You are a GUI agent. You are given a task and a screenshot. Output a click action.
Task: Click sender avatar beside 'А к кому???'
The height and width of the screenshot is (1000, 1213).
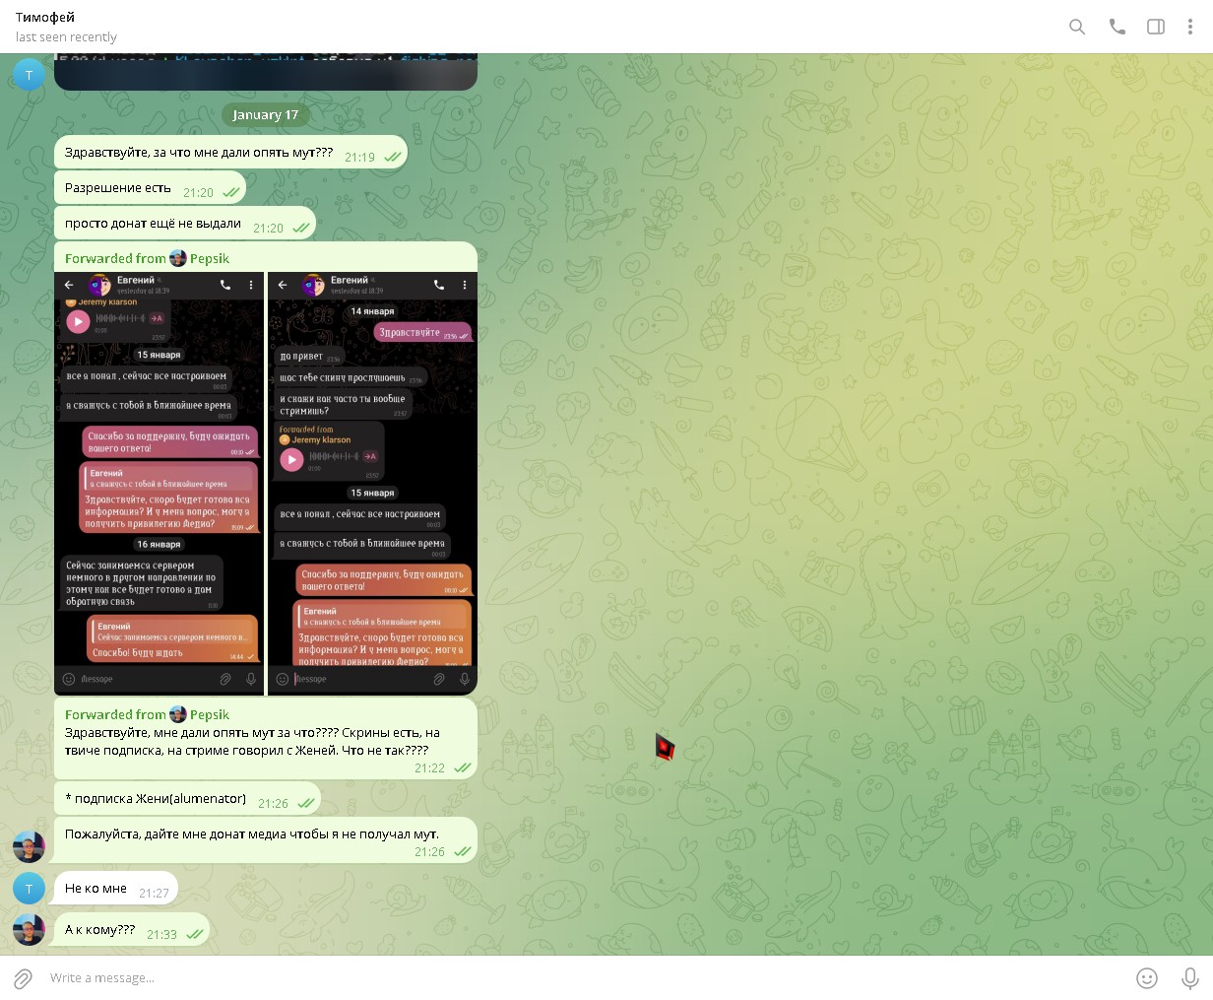tap(29, 929)
